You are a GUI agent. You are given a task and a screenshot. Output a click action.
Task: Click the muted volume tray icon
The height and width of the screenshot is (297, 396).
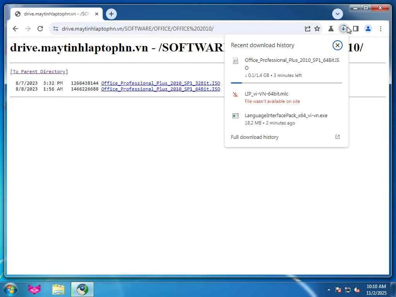coord(357,290)
